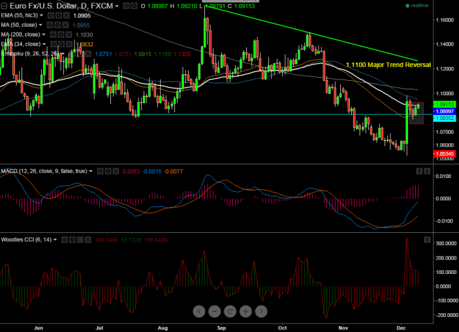
Task: Click the 1.1100 Major Trend Reversal label
Action: coord(388,65)
